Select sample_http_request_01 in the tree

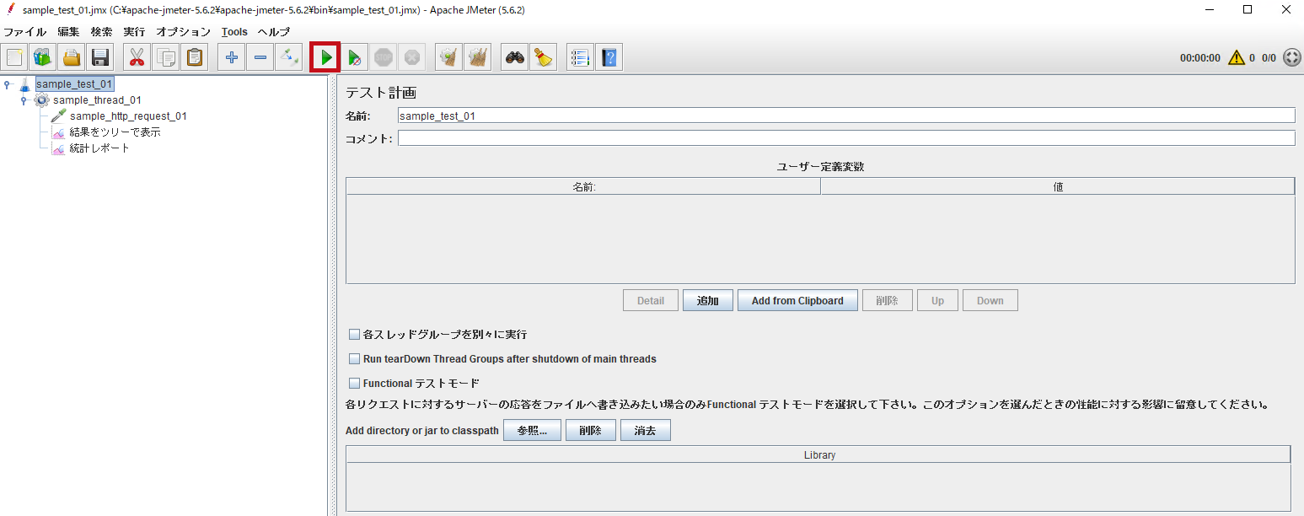pos(128,116)
